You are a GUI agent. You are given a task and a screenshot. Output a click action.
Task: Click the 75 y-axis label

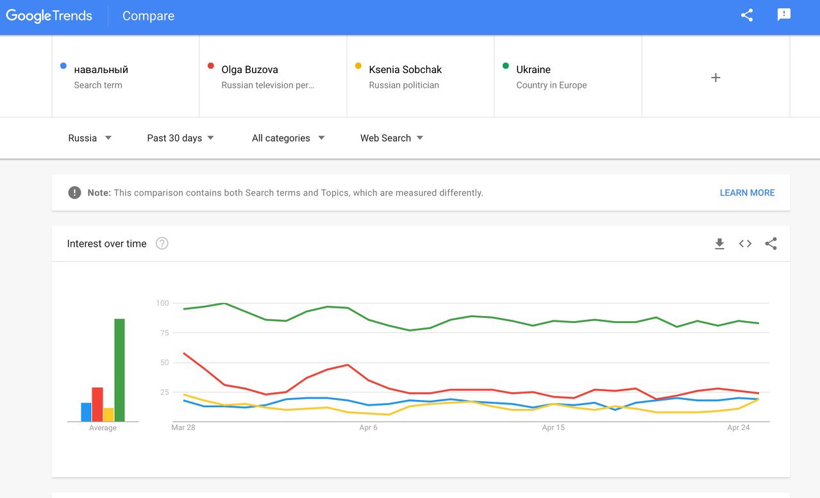point(164,333)
